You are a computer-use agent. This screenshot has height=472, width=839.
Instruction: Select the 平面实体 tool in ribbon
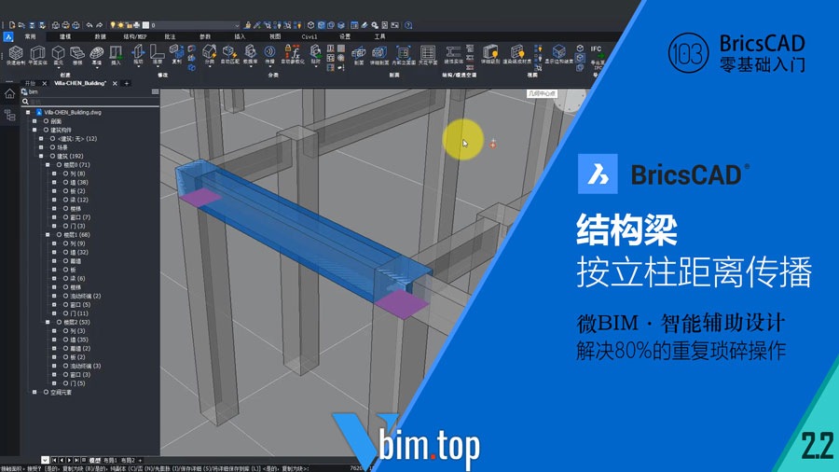(x=38, y=54)
